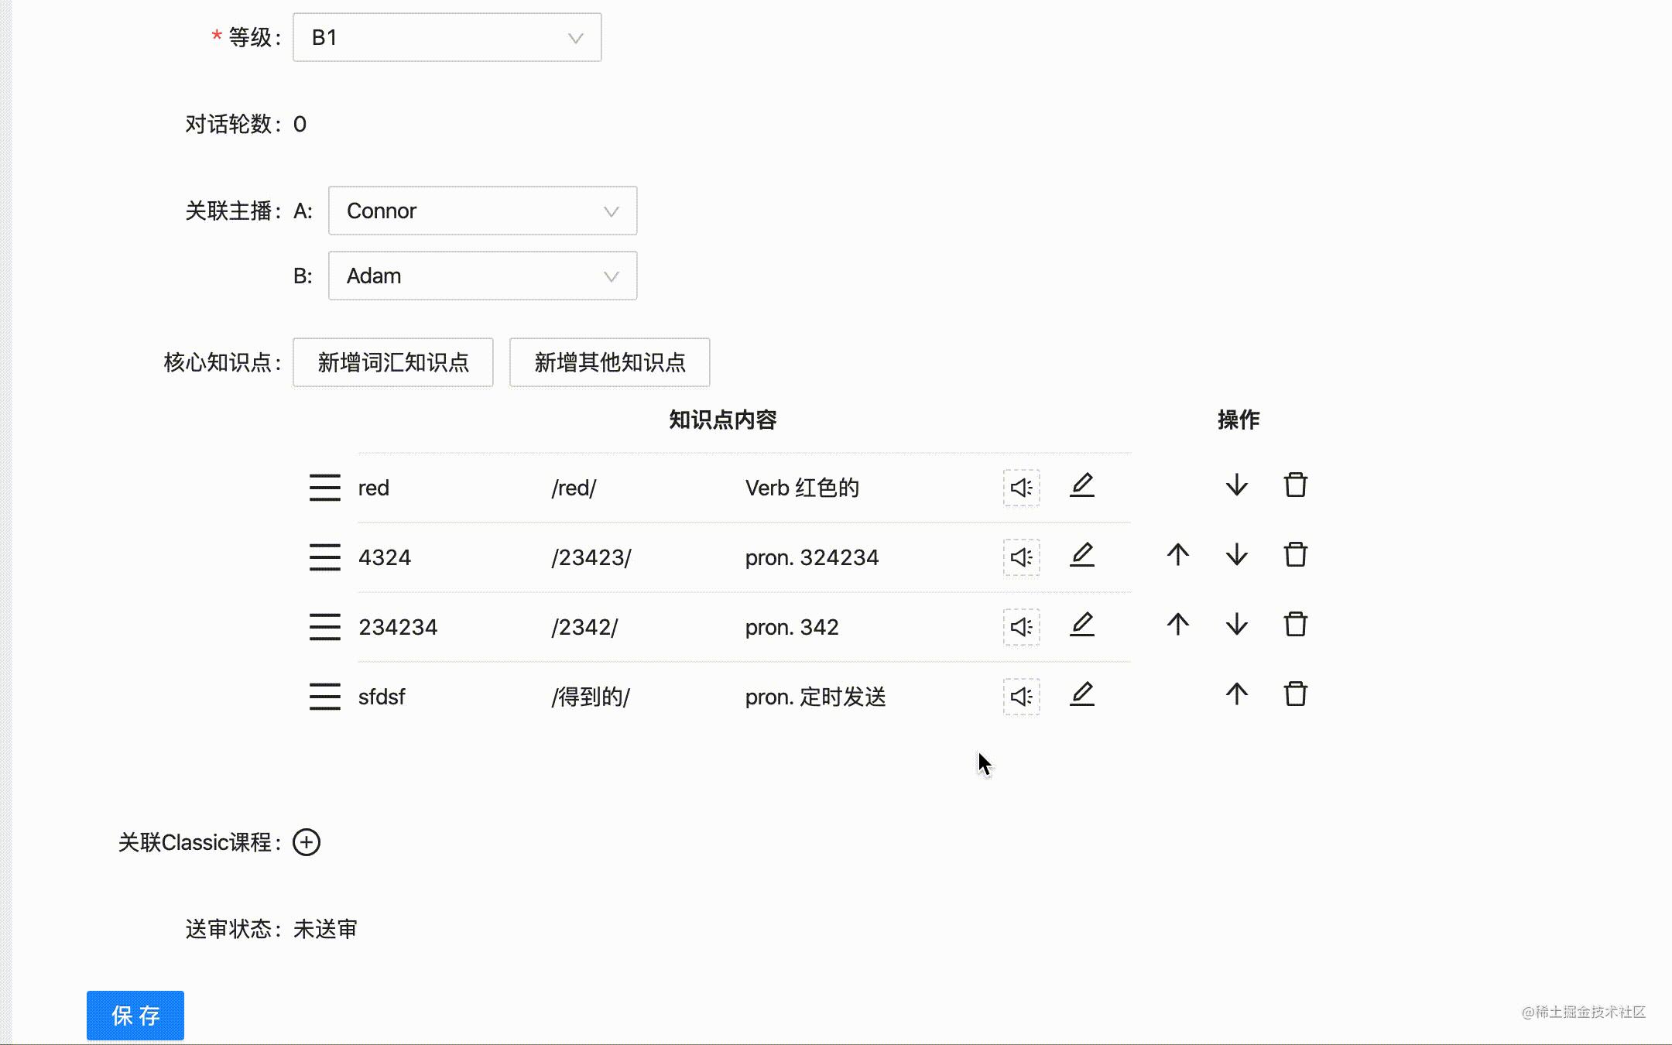Edit the 234234 knowledge point
1672x1045 pixels.
(x=1082, y=625)
